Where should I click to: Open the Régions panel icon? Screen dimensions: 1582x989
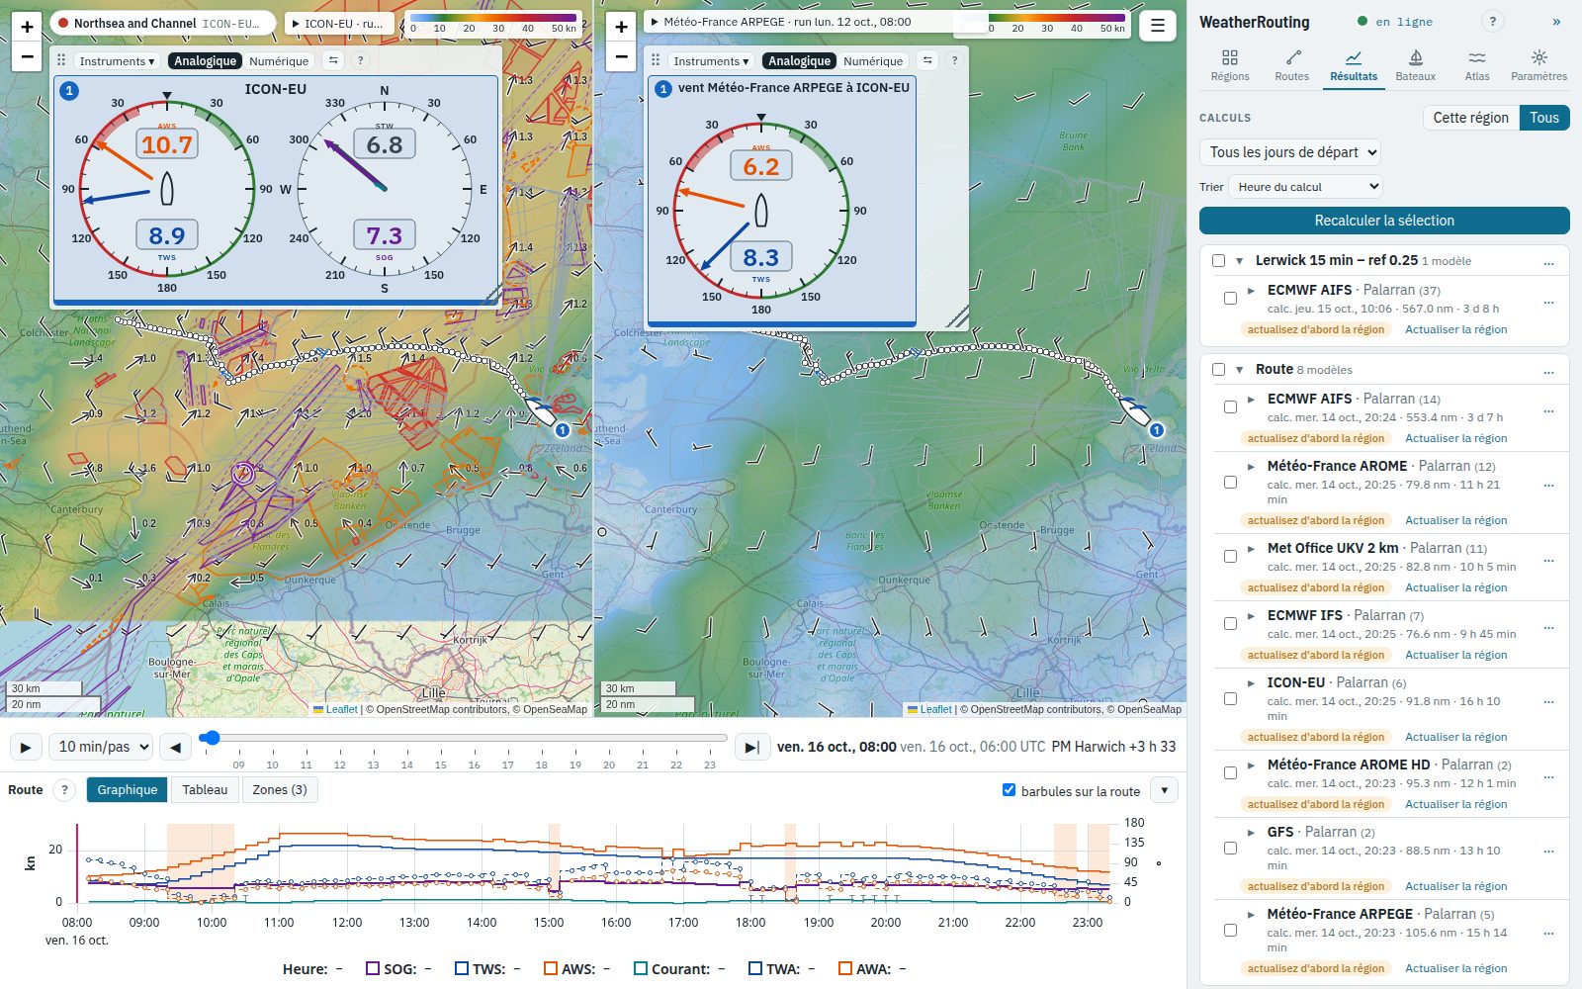tap(1229, 65)
